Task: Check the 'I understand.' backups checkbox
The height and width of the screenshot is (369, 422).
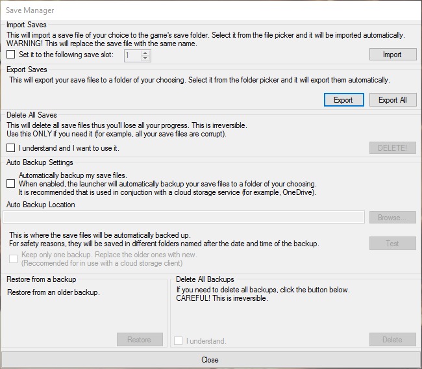Action: click(x=178, y=340)
